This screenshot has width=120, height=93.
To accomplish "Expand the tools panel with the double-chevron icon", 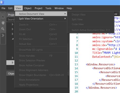I will 3,35.
